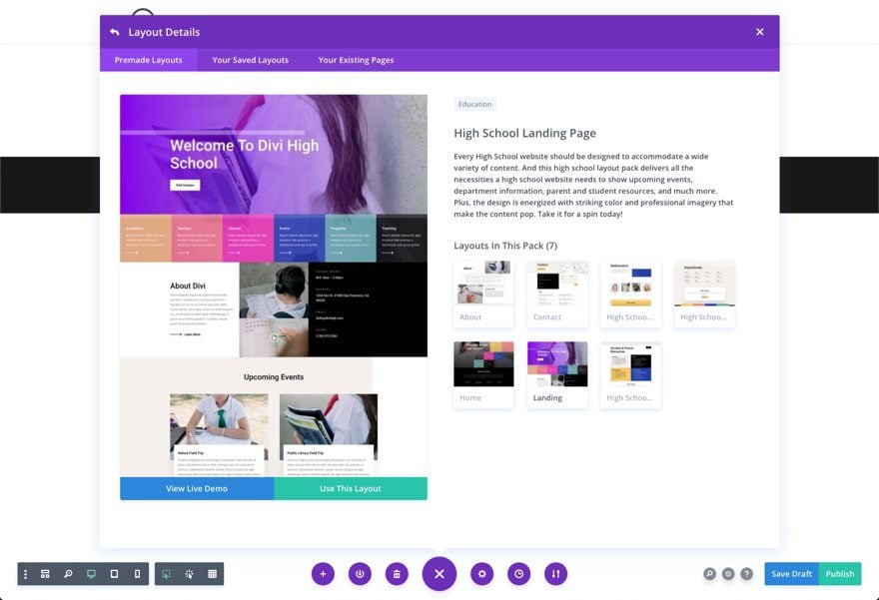Click clear layout trash icon
The image size is (879, 600).
[397, 574]
